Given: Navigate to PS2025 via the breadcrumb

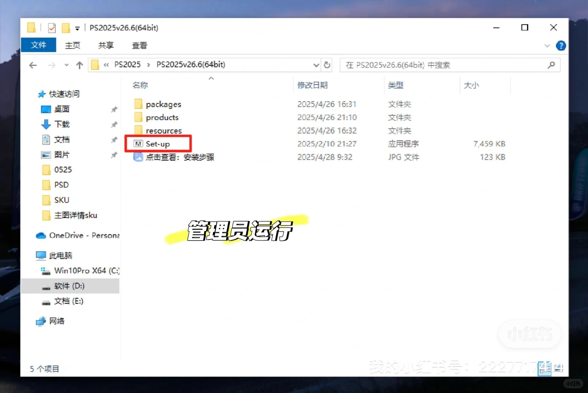Looking at the screenshot, I should click(x=128, y=64).
